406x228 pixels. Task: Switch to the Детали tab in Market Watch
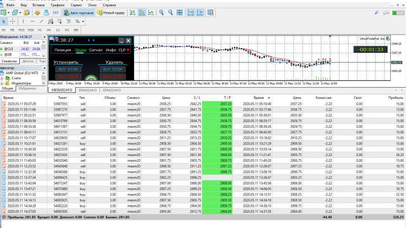pyautogui.click(x=28, y=61)
